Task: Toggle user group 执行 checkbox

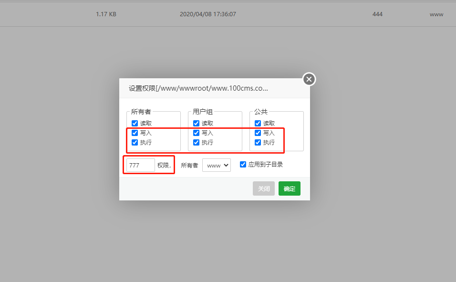Action: pyautogui.click(x=197, y=142)
